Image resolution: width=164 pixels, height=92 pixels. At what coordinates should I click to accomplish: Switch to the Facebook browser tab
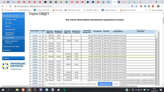(8, 2)
